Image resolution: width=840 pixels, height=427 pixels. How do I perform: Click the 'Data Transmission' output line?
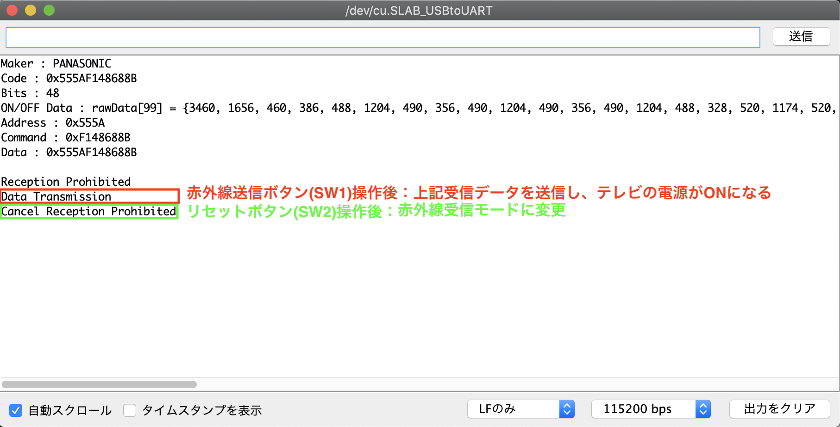56,196
